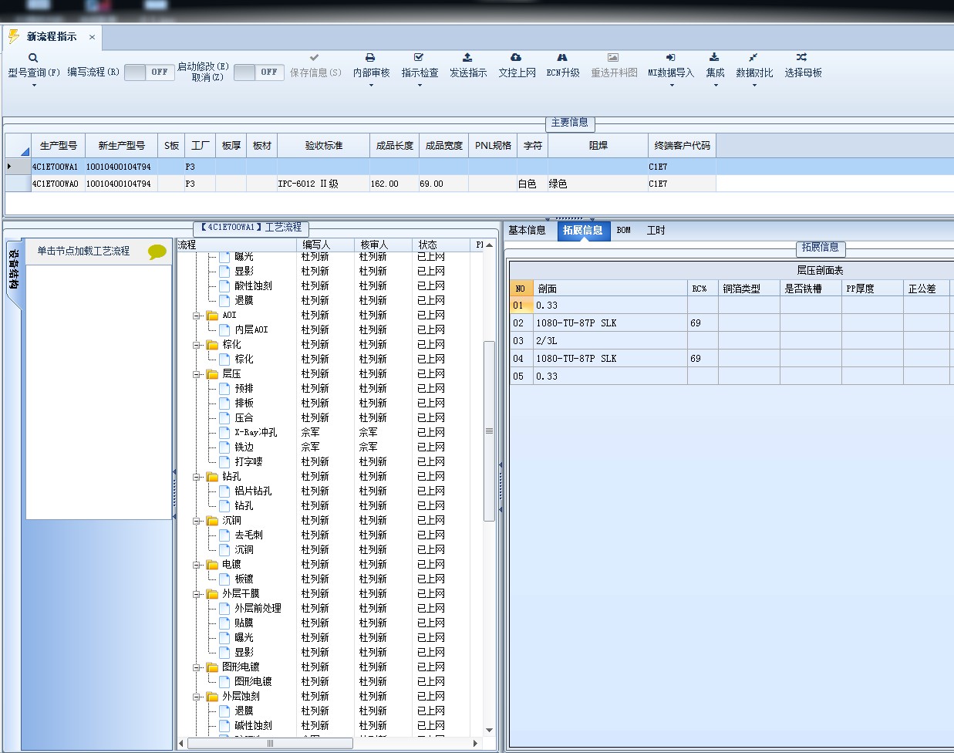Screen dimensions: 954x753
Task: Open dropdown arrow under 数据对比
Action: tap(754, 86)
